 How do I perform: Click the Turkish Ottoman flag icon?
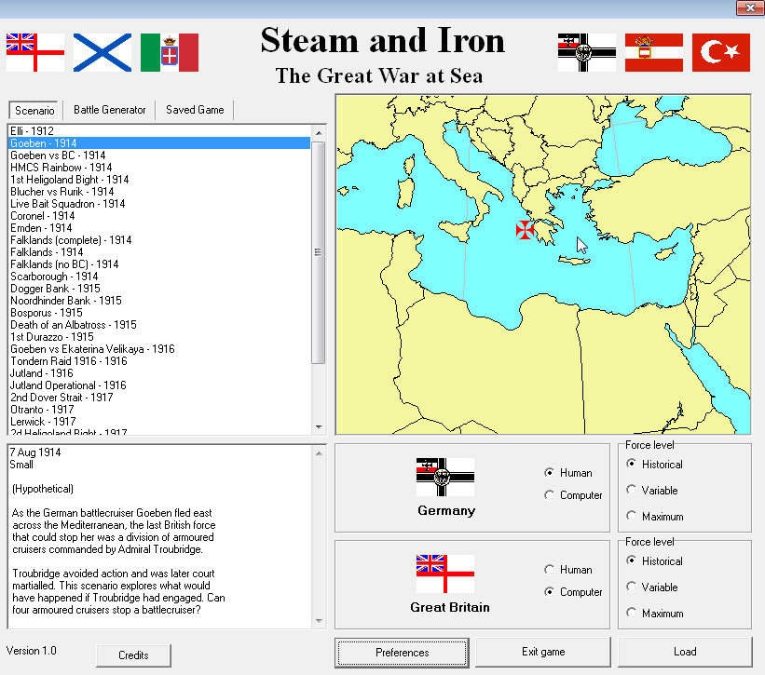721,52
